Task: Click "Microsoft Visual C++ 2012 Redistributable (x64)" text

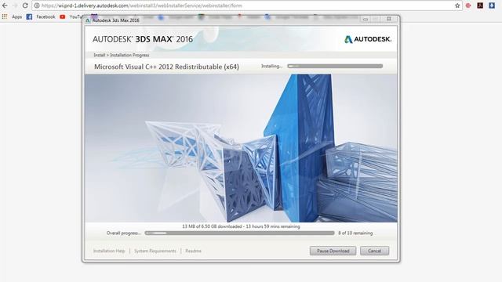Action: tap(166, 67)
